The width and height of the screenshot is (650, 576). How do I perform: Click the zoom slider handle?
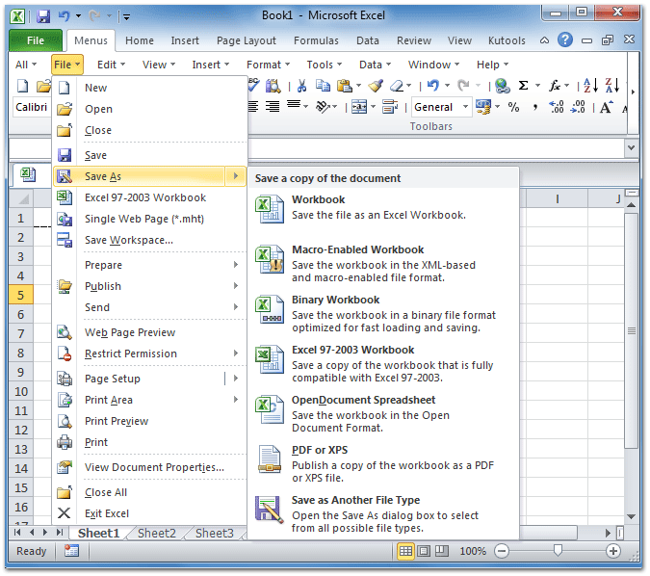558,551
